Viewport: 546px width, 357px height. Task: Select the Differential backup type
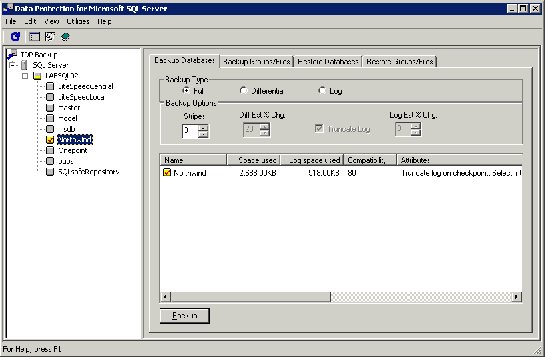pos(244,90)
